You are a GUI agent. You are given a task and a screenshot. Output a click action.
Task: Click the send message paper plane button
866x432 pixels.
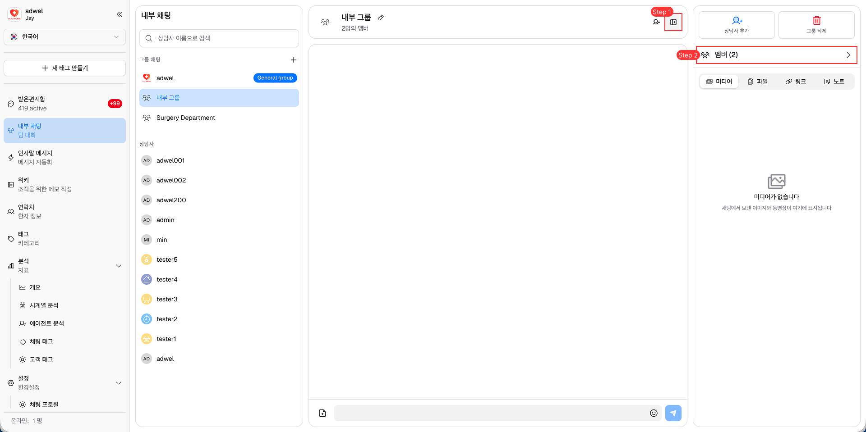click(x=673, y=413)
